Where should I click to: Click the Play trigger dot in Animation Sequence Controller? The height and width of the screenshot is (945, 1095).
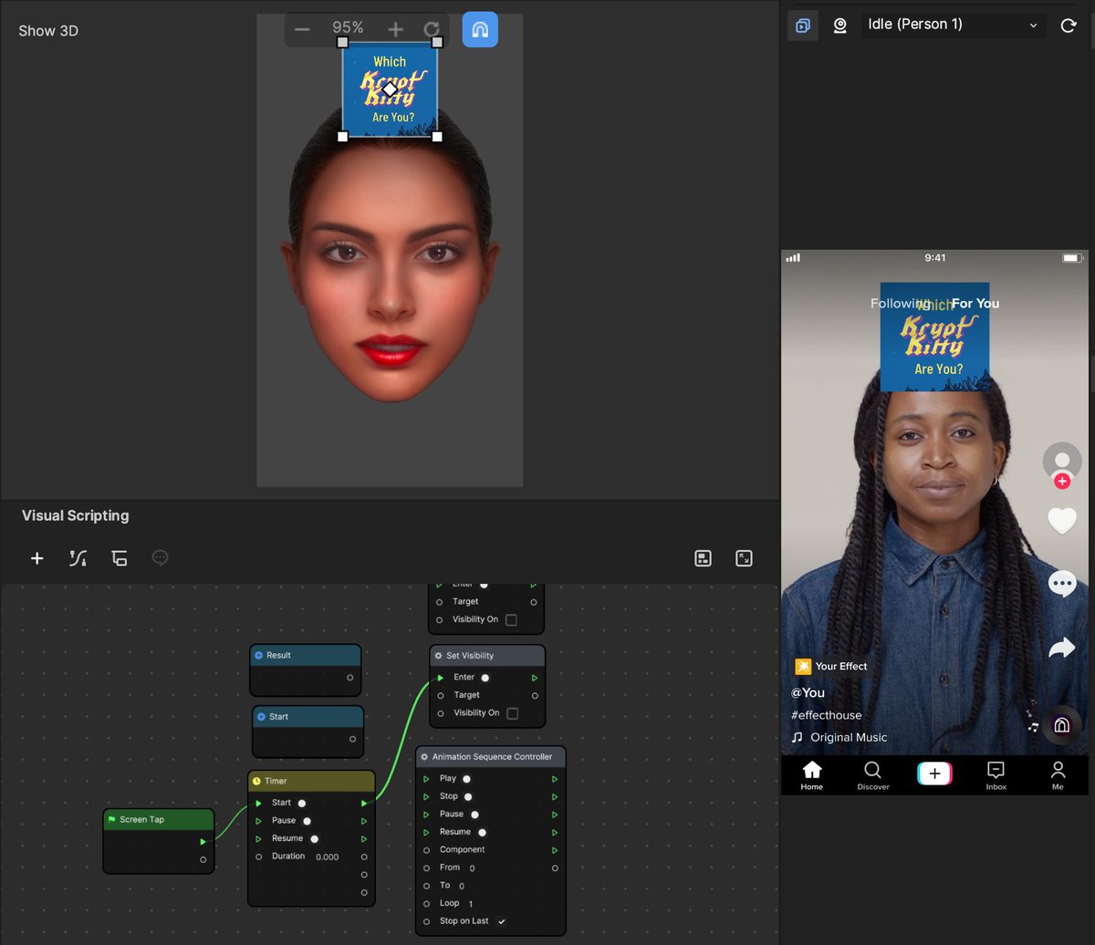tap(466, 779)
